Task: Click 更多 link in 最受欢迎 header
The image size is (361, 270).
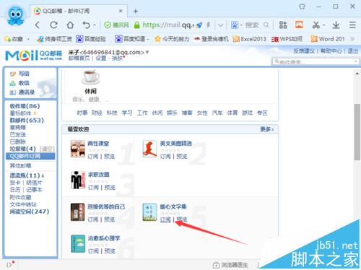Action: [267, 129]
